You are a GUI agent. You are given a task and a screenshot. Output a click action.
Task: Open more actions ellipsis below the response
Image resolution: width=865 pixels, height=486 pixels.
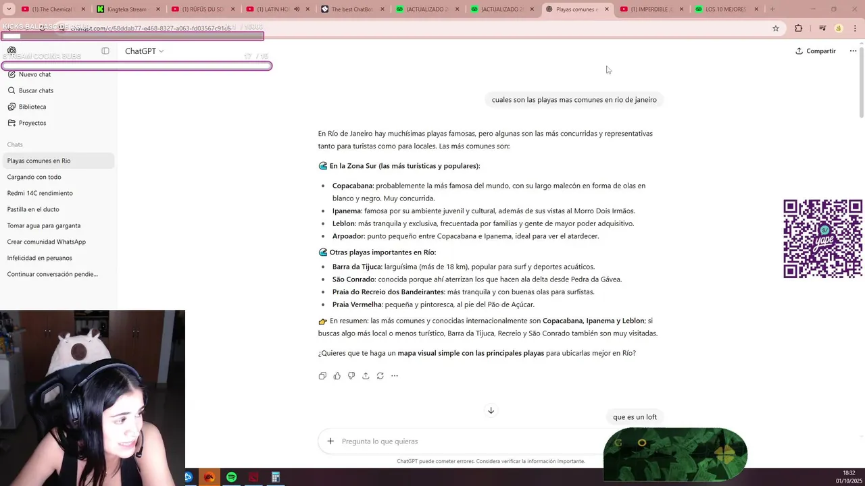(395, 376)
